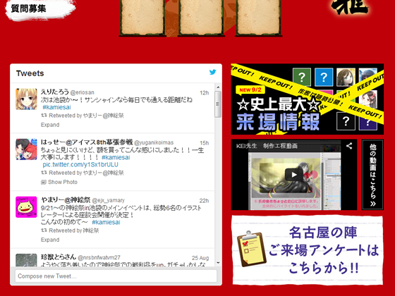The image size is (395, 296).
Task: Expand the やまりー@神絵祭 tweet
Action: [x=50, y=240]
